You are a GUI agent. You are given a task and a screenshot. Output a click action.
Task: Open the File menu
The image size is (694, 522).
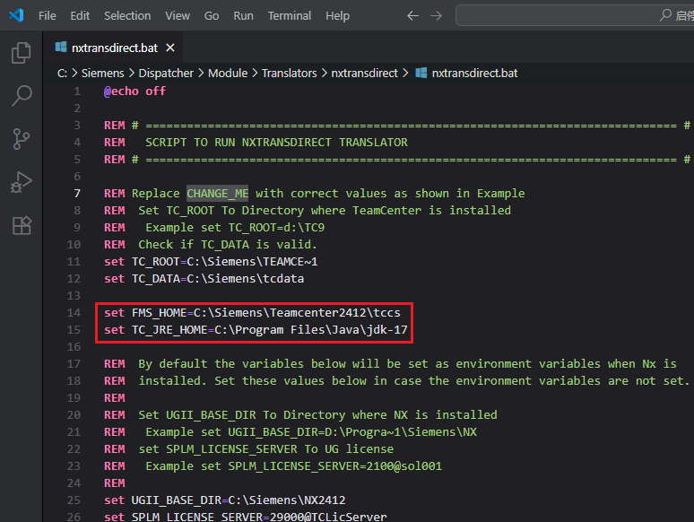tap(48, 15)
